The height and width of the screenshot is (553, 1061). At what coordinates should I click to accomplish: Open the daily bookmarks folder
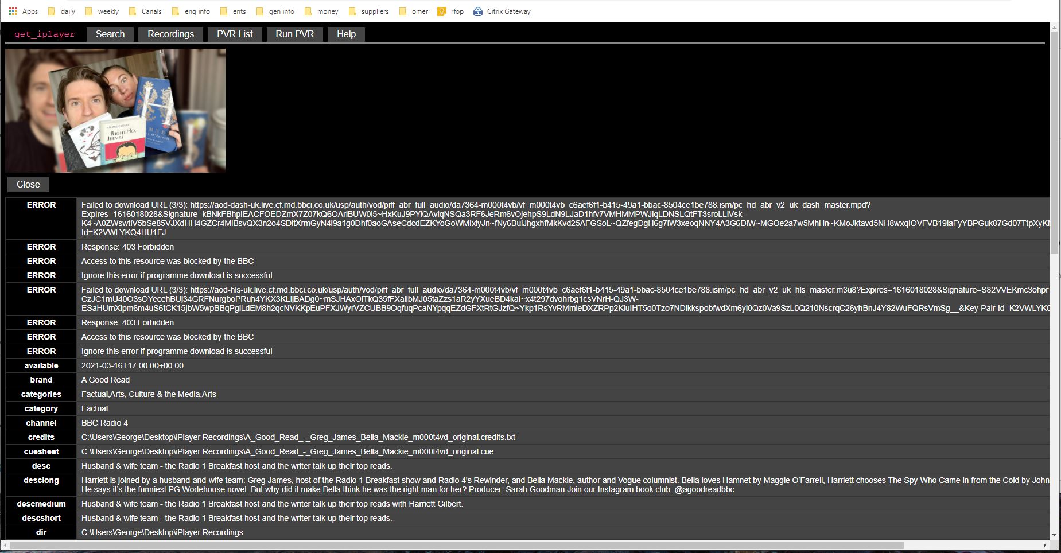[x=67, y=11]
